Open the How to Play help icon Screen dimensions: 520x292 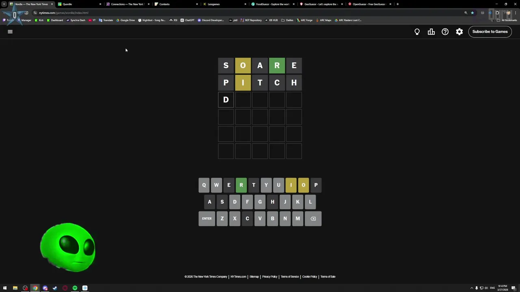(x=445, y=32)
